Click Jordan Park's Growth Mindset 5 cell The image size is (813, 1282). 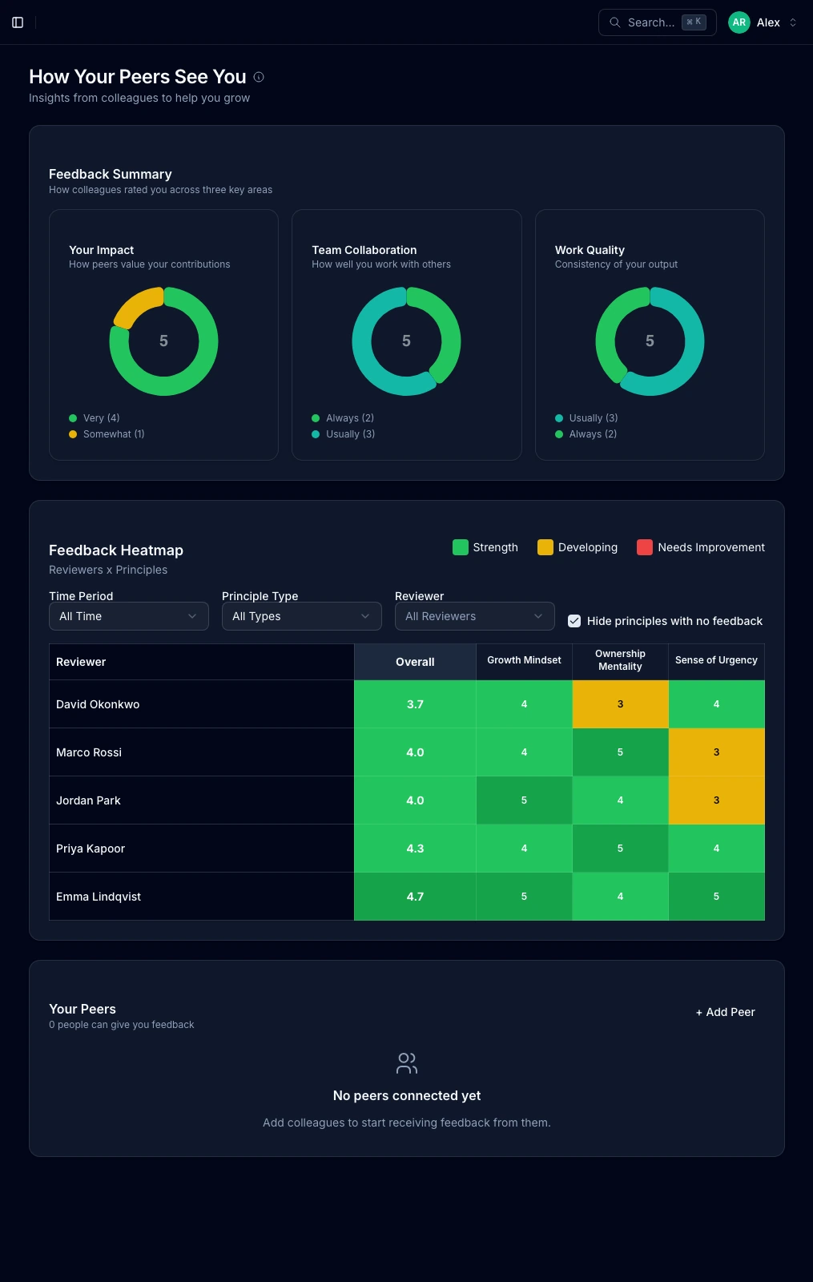click(x=524, y=800)
